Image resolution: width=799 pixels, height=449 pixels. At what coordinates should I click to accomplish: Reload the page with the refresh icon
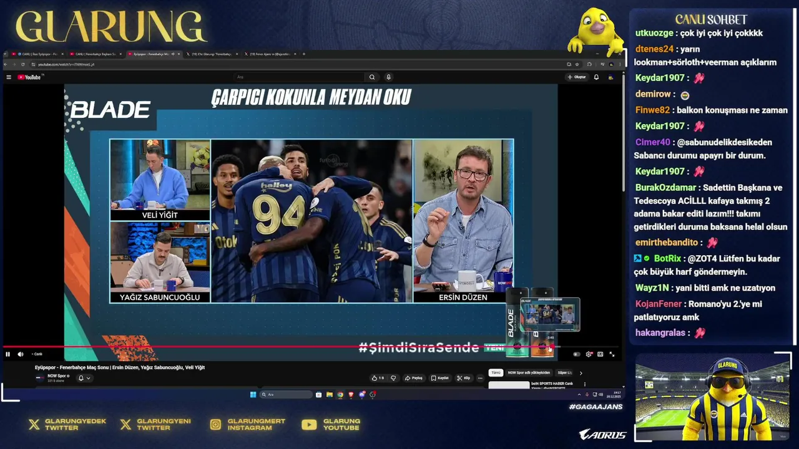coord(23,64)
